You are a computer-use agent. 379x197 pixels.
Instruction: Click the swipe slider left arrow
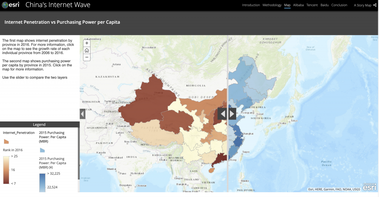tap(222, 114)
